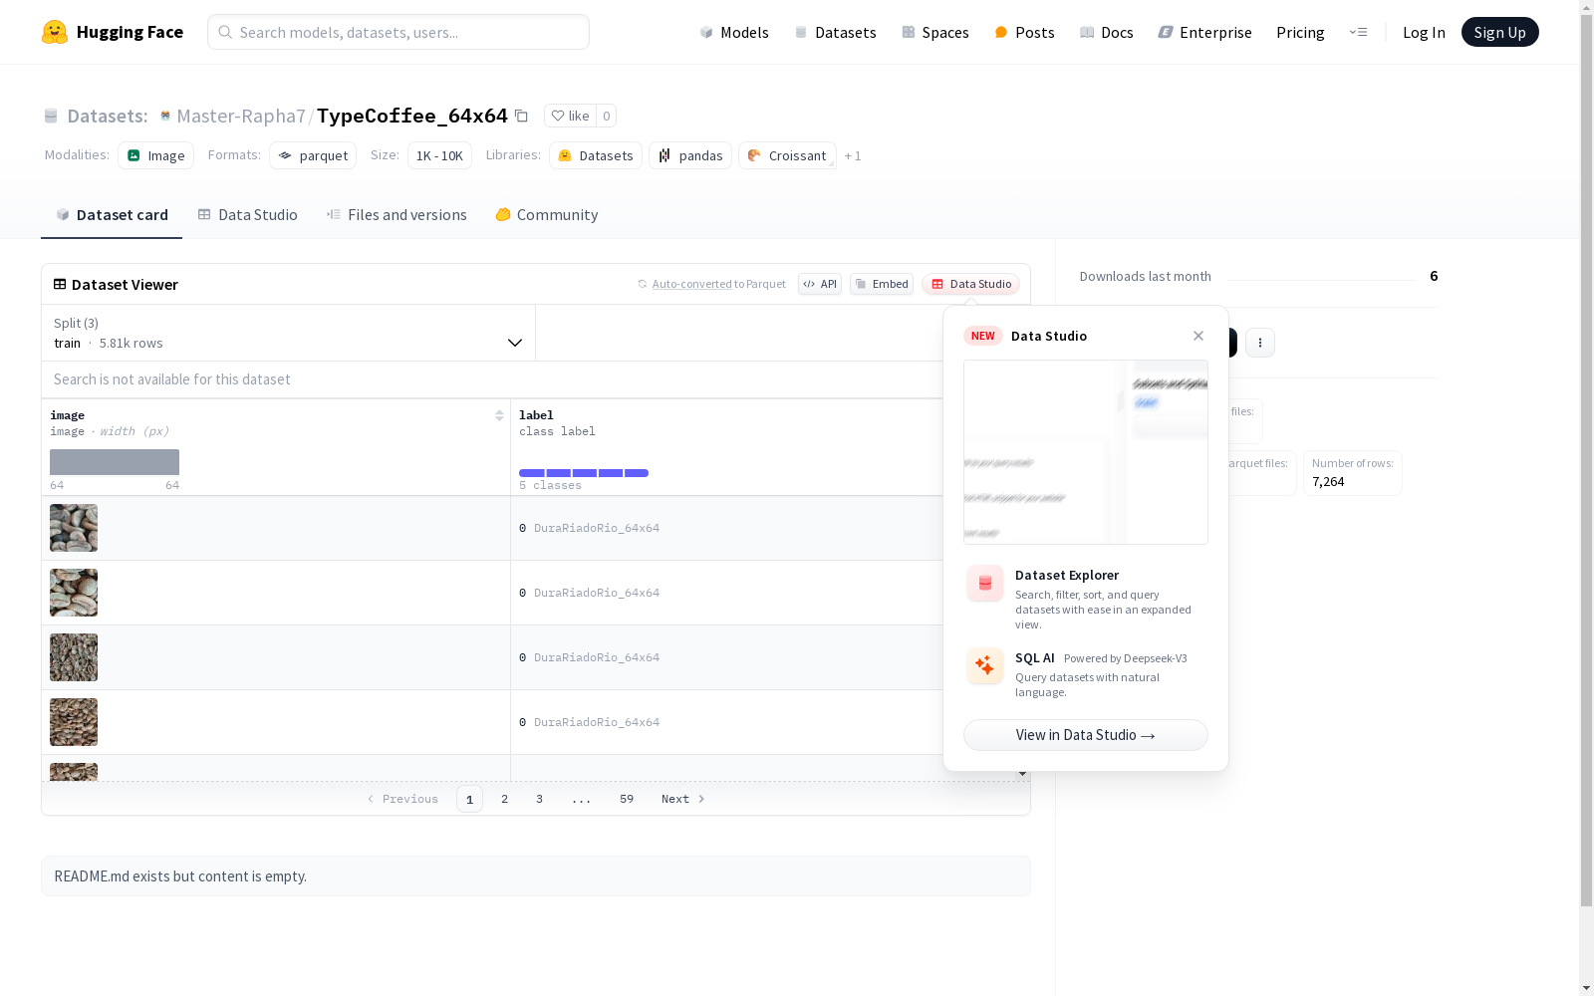Go to page 59 of results
This screenshot has height=996, width=1594.
click(x=627, y=799)
